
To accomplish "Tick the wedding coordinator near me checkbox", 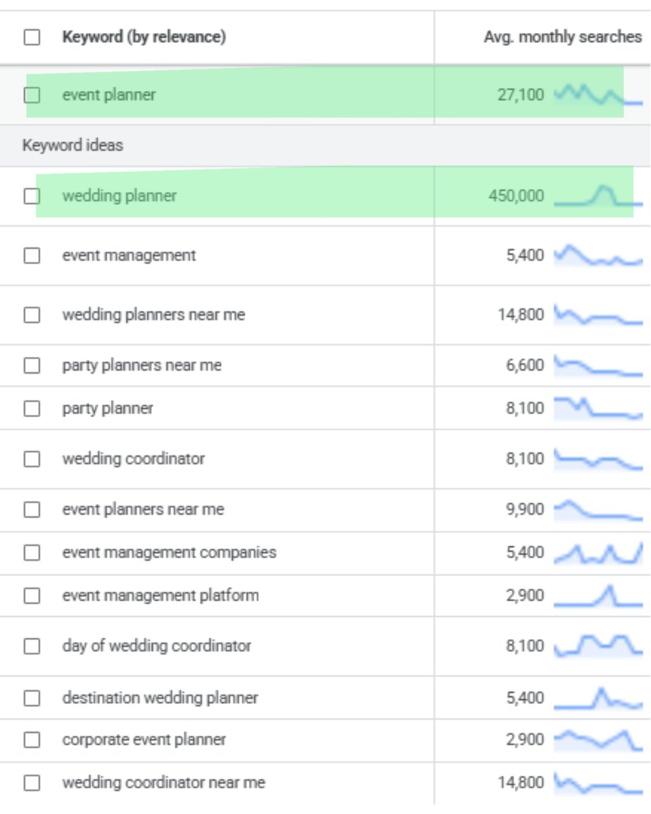I will pos(32,783).
